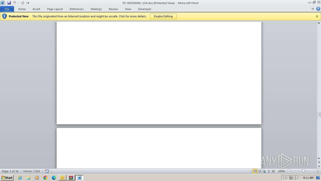Click the Redo icon in Quick Access Toolbar

(x=23, y=3)
